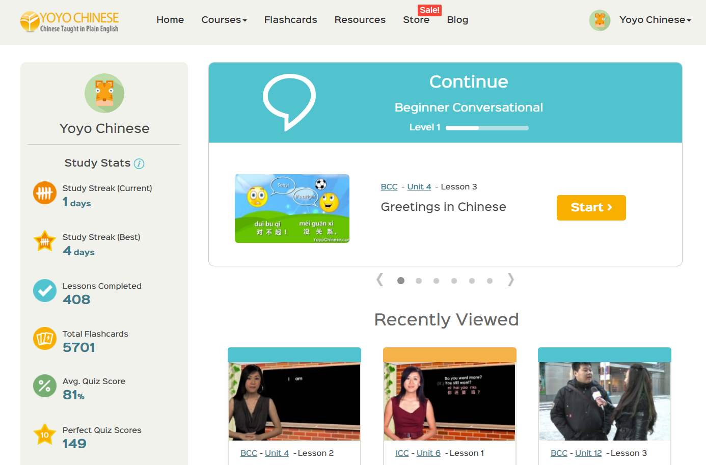Click the Yoyo Chinese logo
Viewport: 706px width, 465px height.
[70, 22]
